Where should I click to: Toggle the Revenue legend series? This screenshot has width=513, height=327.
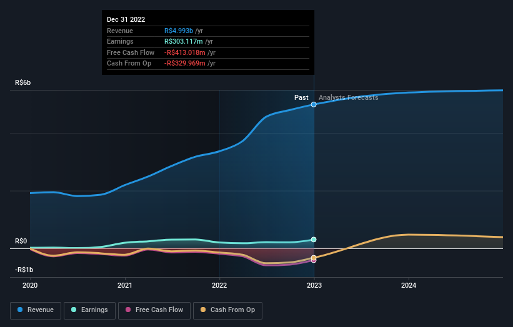[36, 310]
